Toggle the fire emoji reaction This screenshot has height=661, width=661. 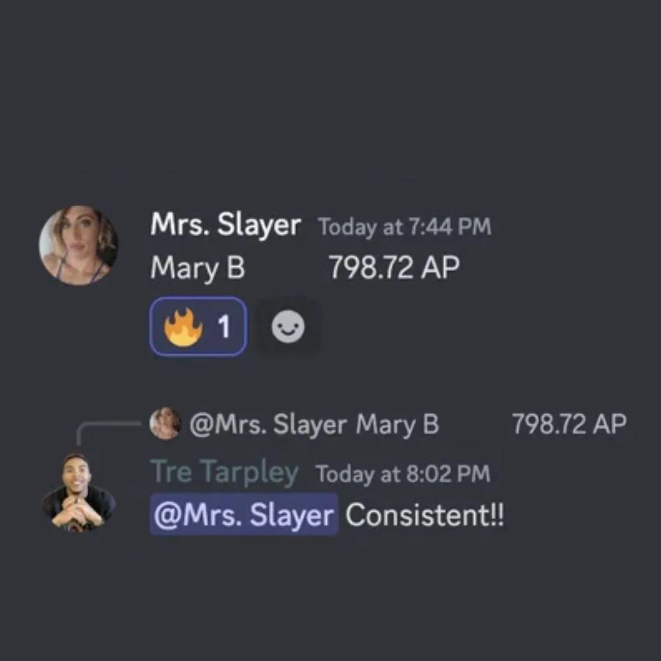pos(198,326)
